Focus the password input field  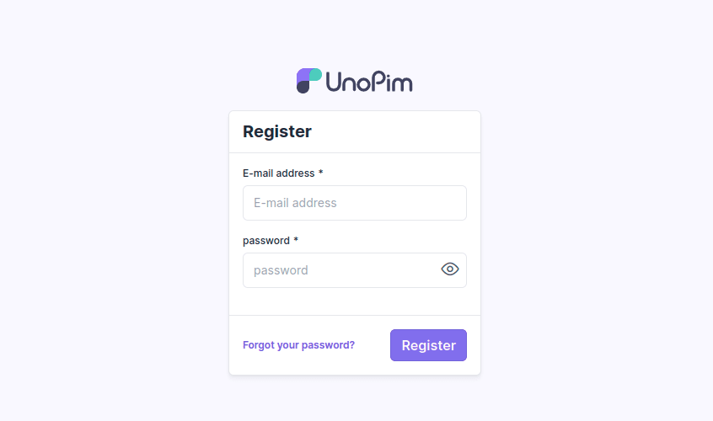pyautogui.click(x=355, y=270)
